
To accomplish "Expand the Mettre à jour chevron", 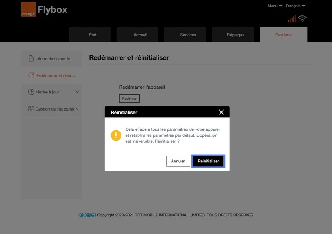I will coord(77,92).
